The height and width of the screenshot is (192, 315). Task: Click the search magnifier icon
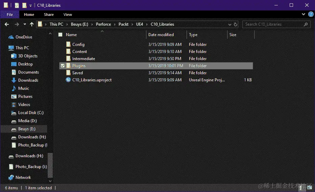tap(306, 24)
